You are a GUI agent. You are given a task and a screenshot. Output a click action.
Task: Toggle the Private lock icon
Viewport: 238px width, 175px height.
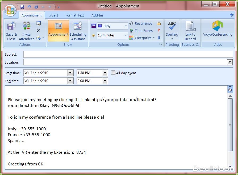pyautogui.click(x=159, y=23)
